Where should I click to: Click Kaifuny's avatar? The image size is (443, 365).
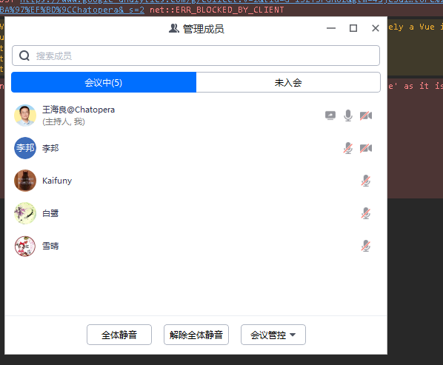click(x=25, y=181)
